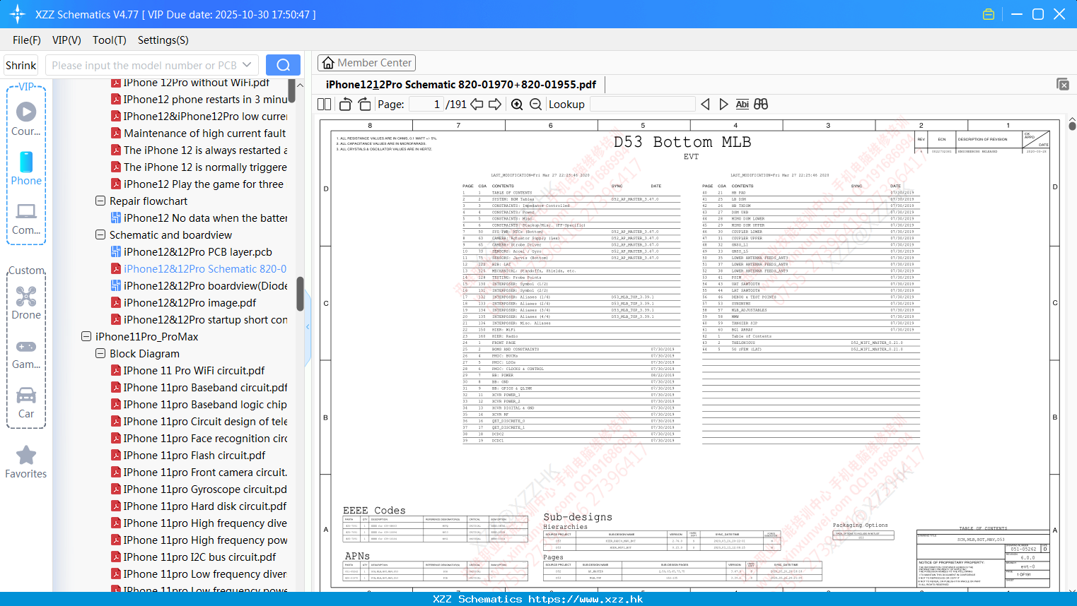1077x606 pixels.
Task: Click the blue search button
Action: tap(283, 65)
